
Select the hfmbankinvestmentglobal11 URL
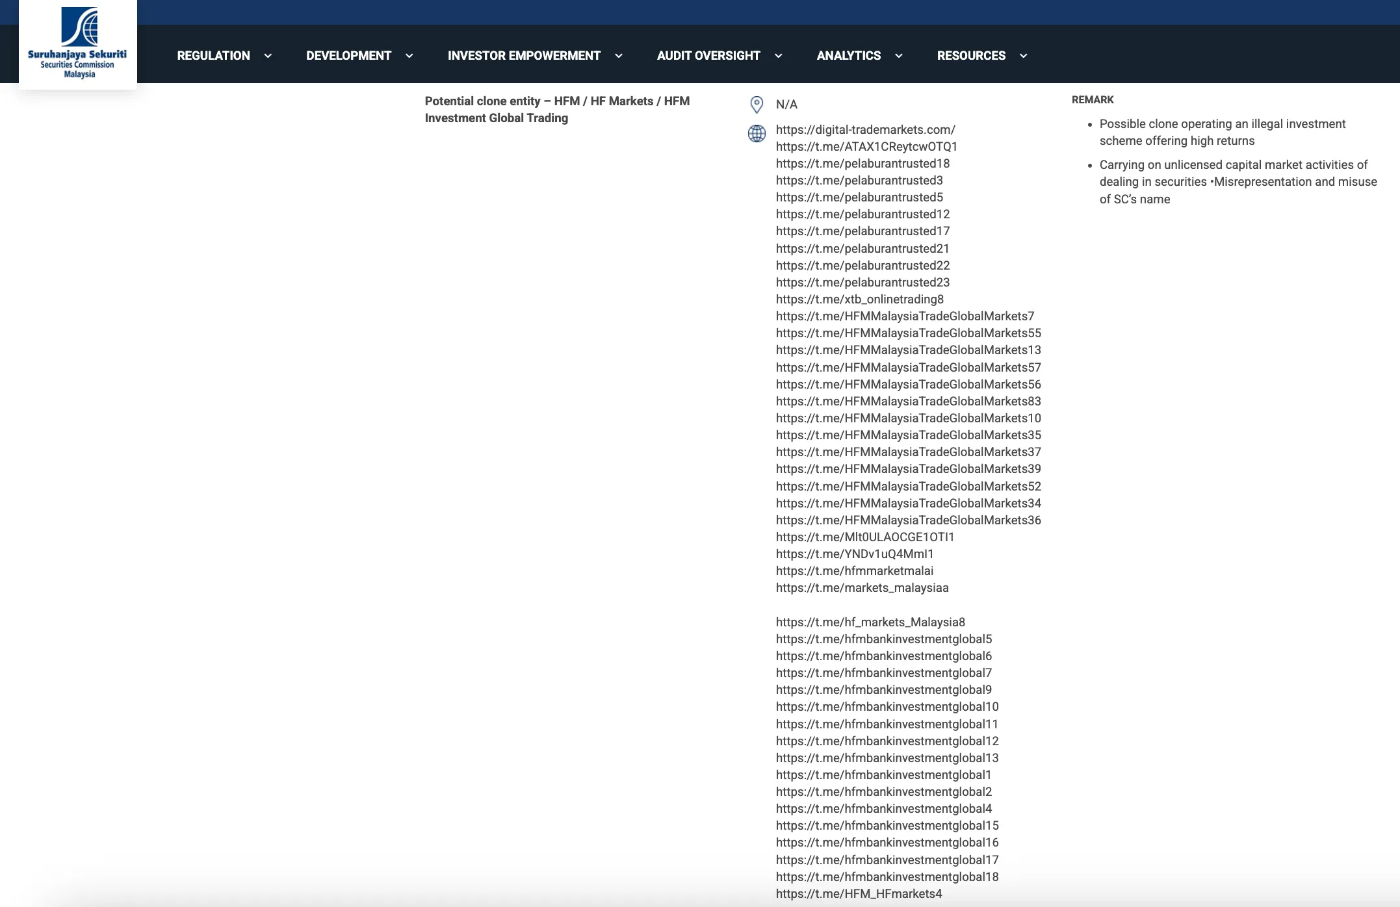pos(887,724)
